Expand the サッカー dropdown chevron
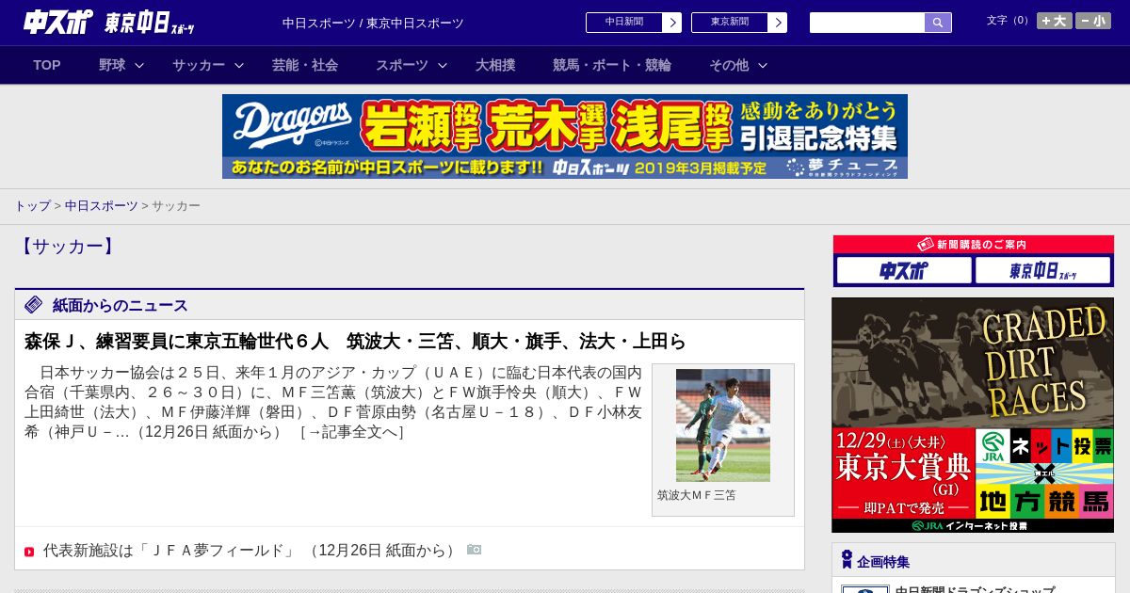 pos(239,65)
